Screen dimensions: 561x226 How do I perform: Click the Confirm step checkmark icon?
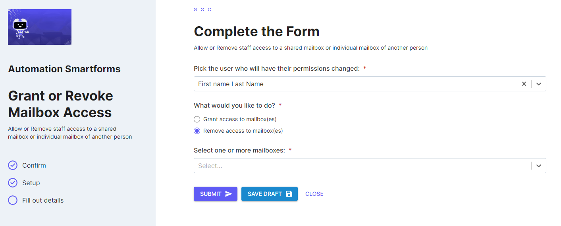13,165
